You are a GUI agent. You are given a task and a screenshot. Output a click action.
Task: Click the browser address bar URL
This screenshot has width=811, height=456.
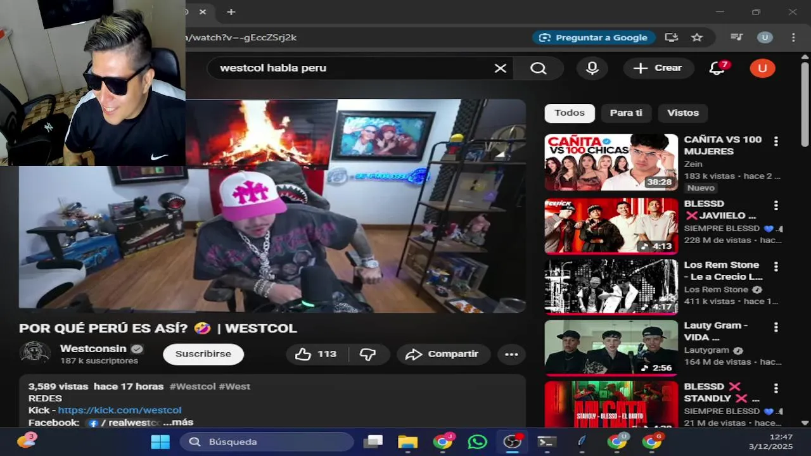[x=241, y=37]
